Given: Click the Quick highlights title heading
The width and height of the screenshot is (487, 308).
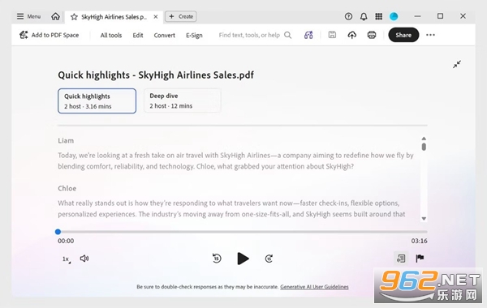Looking at the screenshot, I should (156, 75).
